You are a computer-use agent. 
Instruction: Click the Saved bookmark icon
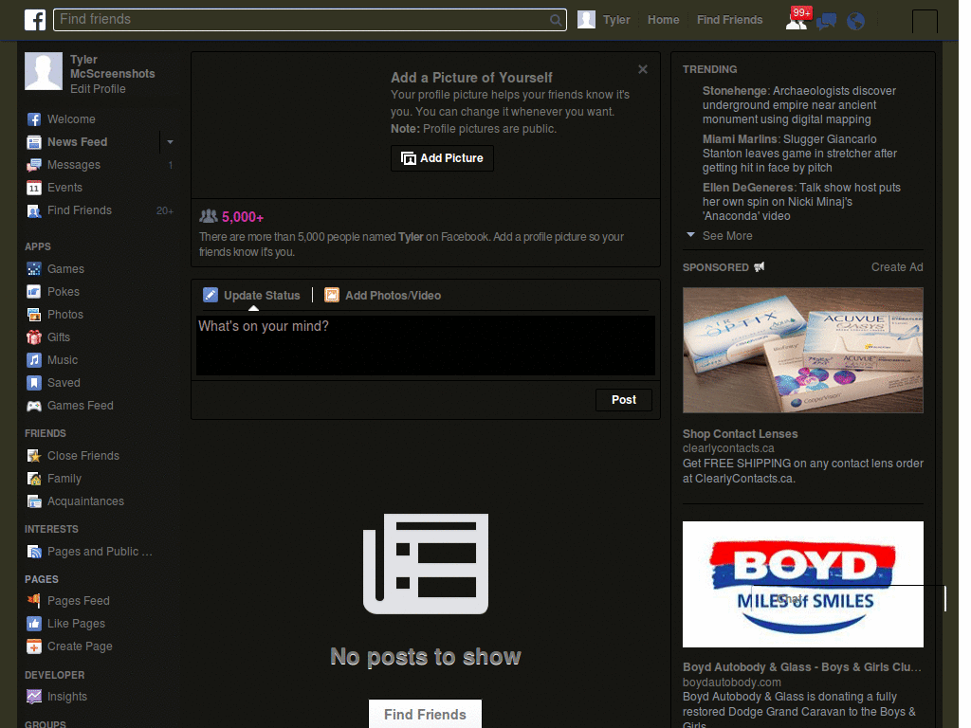[34, 383]
